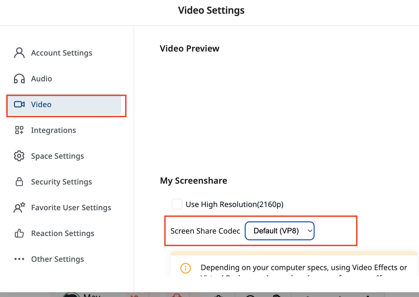419x297 pixels.
Task: Click the "Video Settings" dialog title
Action: coord(211,10)
